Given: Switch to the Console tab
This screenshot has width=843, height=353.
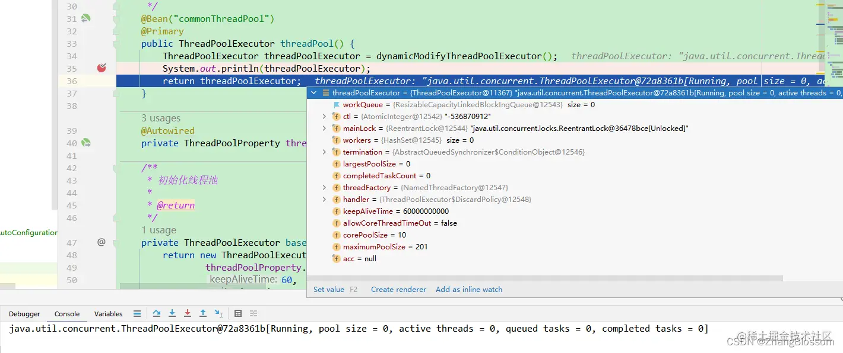Looking at the screenshot, I should [67, 314].
